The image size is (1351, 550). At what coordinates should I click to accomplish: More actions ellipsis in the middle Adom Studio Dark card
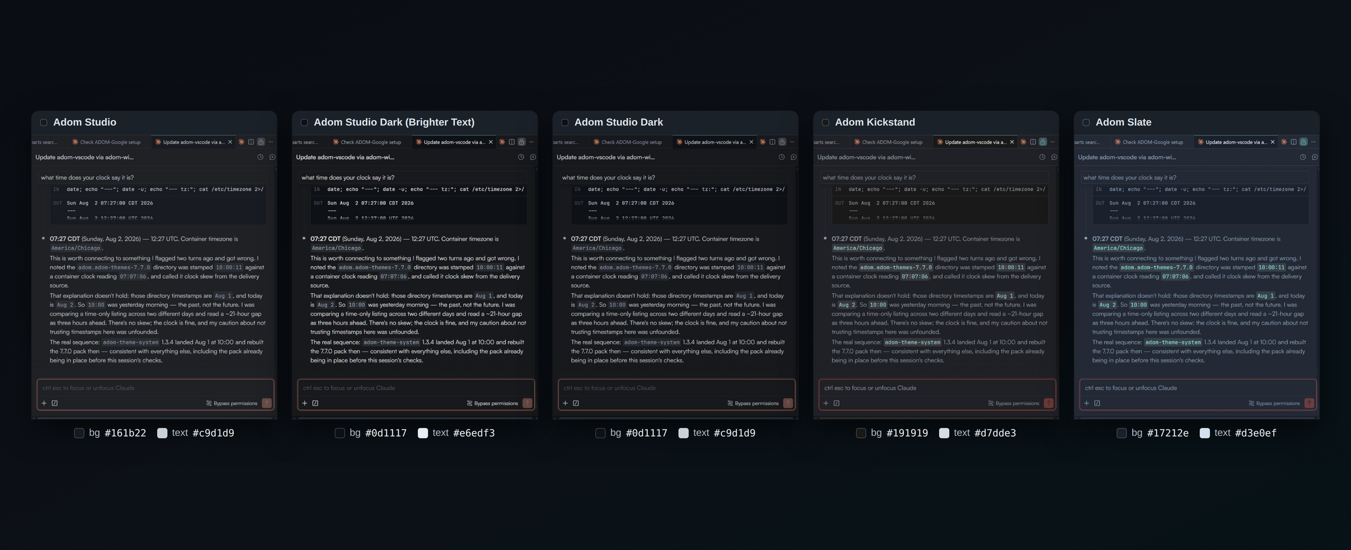coord(792,142)
